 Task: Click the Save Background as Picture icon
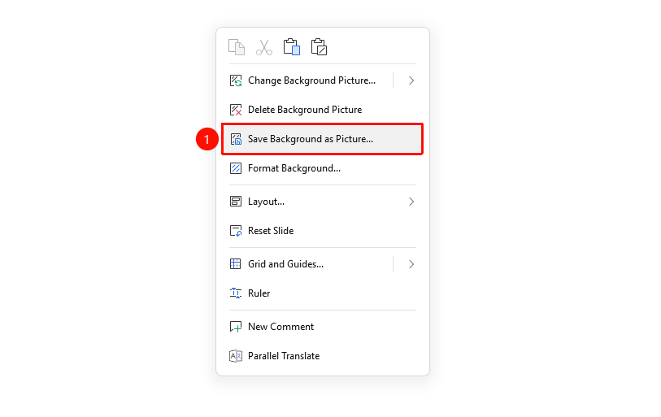tap(236, 139)
